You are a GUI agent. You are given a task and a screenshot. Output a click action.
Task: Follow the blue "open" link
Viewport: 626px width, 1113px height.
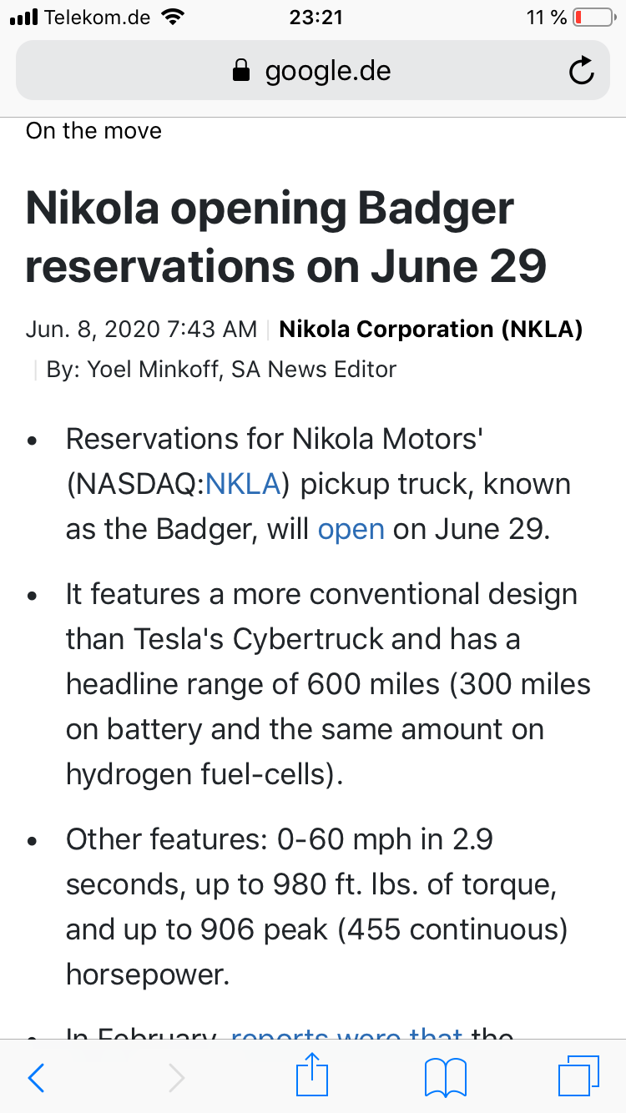351,529
